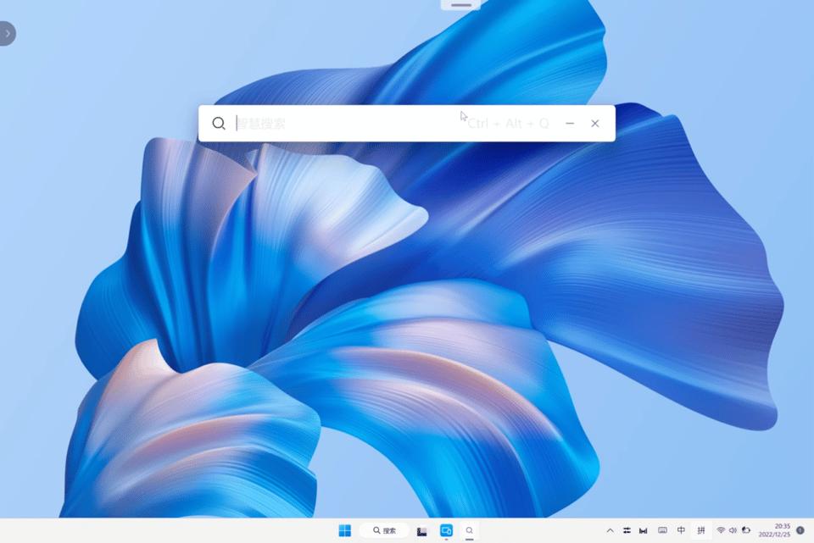The width and height of the screenshot is (814, 543).
Task: Toggle the 中 Chinese input mode indicator
Action: pos(681,530)
